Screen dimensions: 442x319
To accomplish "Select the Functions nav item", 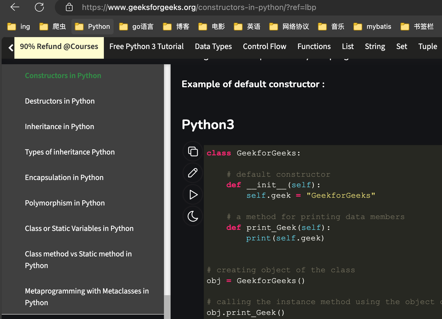I will (314, 47).
